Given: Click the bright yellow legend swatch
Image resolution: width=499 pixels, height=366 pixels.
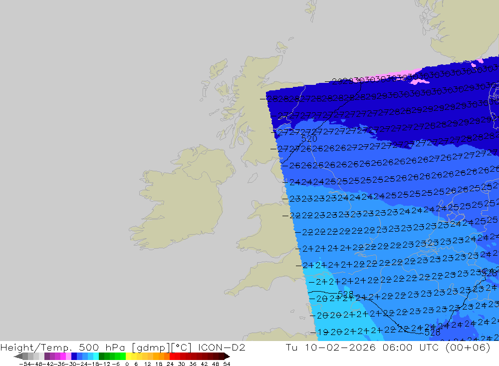Looking at the screenshot, I should point(128,357).
